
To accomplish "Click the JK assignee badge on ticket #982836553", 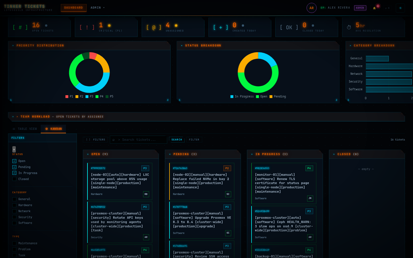I will 310,198.
